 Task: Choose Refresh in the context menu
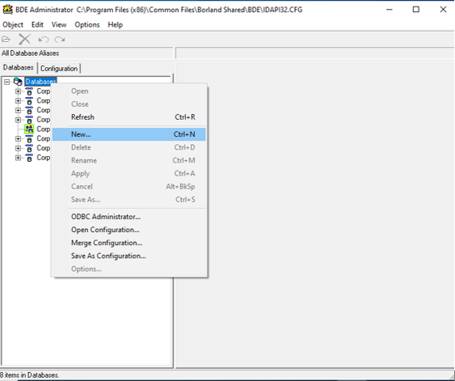point(129,117)
